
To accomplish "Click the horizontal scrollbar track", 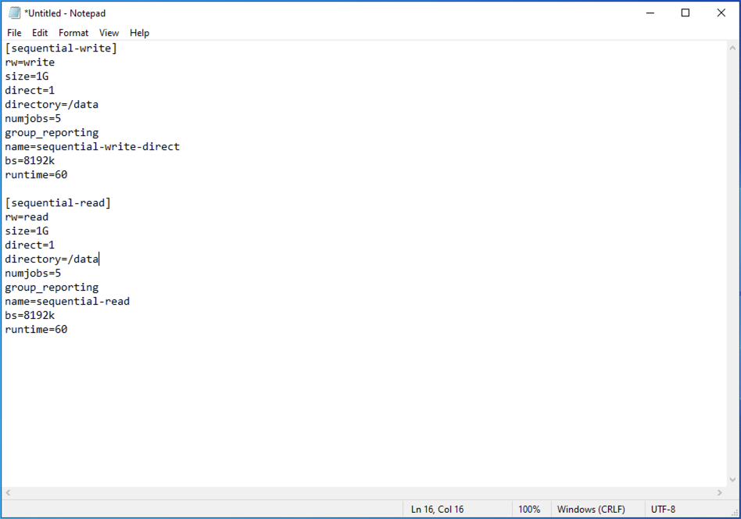I will [363, 492].
